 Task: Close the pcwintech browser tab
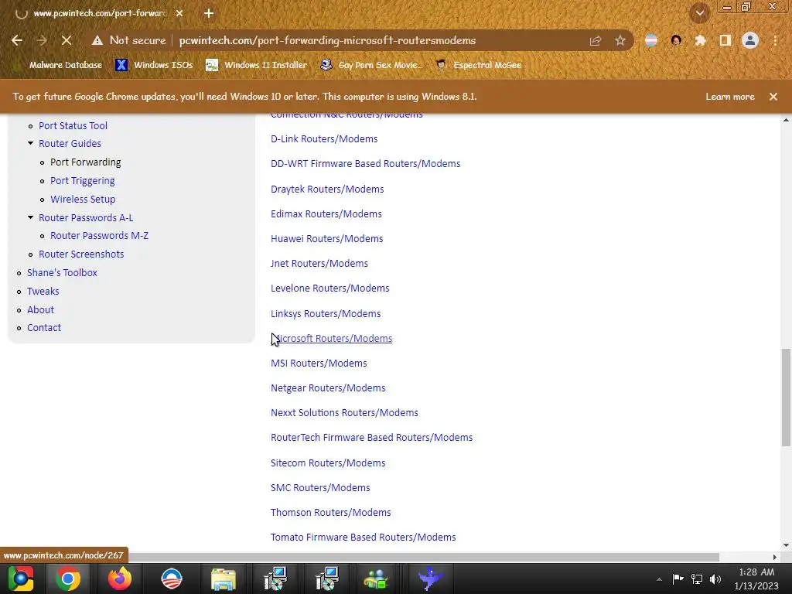pos(179,13)
